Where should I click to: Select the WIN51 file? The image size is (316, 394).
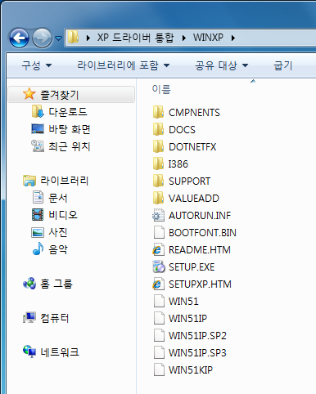coord(183,302)
